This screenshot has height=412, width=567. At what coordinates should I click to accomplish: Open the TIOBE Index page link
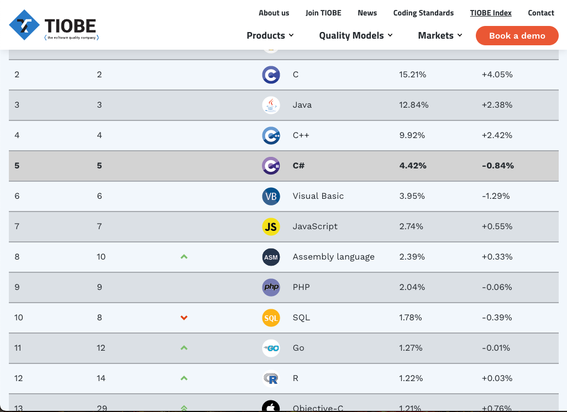[x=491, y=13]
